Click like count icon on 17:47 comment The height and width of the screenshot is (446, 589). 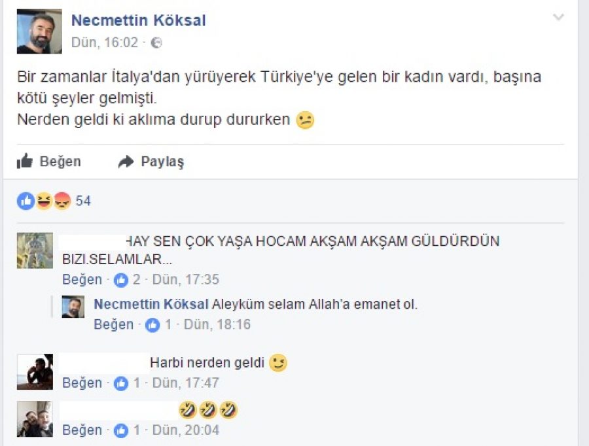tap(121, 383)
